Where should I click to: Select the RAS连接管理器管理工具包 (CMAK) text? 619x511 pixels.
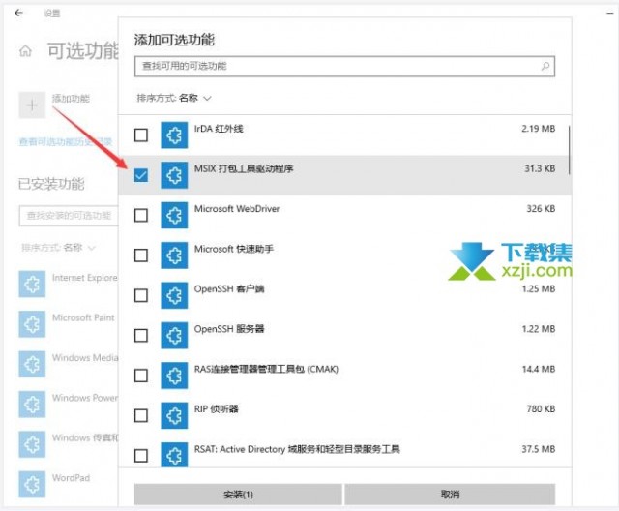266,370
